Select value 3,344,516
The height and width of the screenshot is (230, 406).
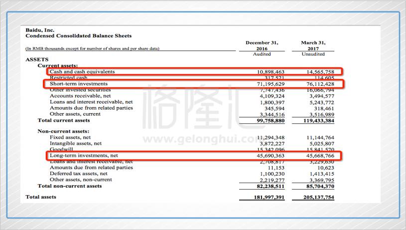pos(272,114)
